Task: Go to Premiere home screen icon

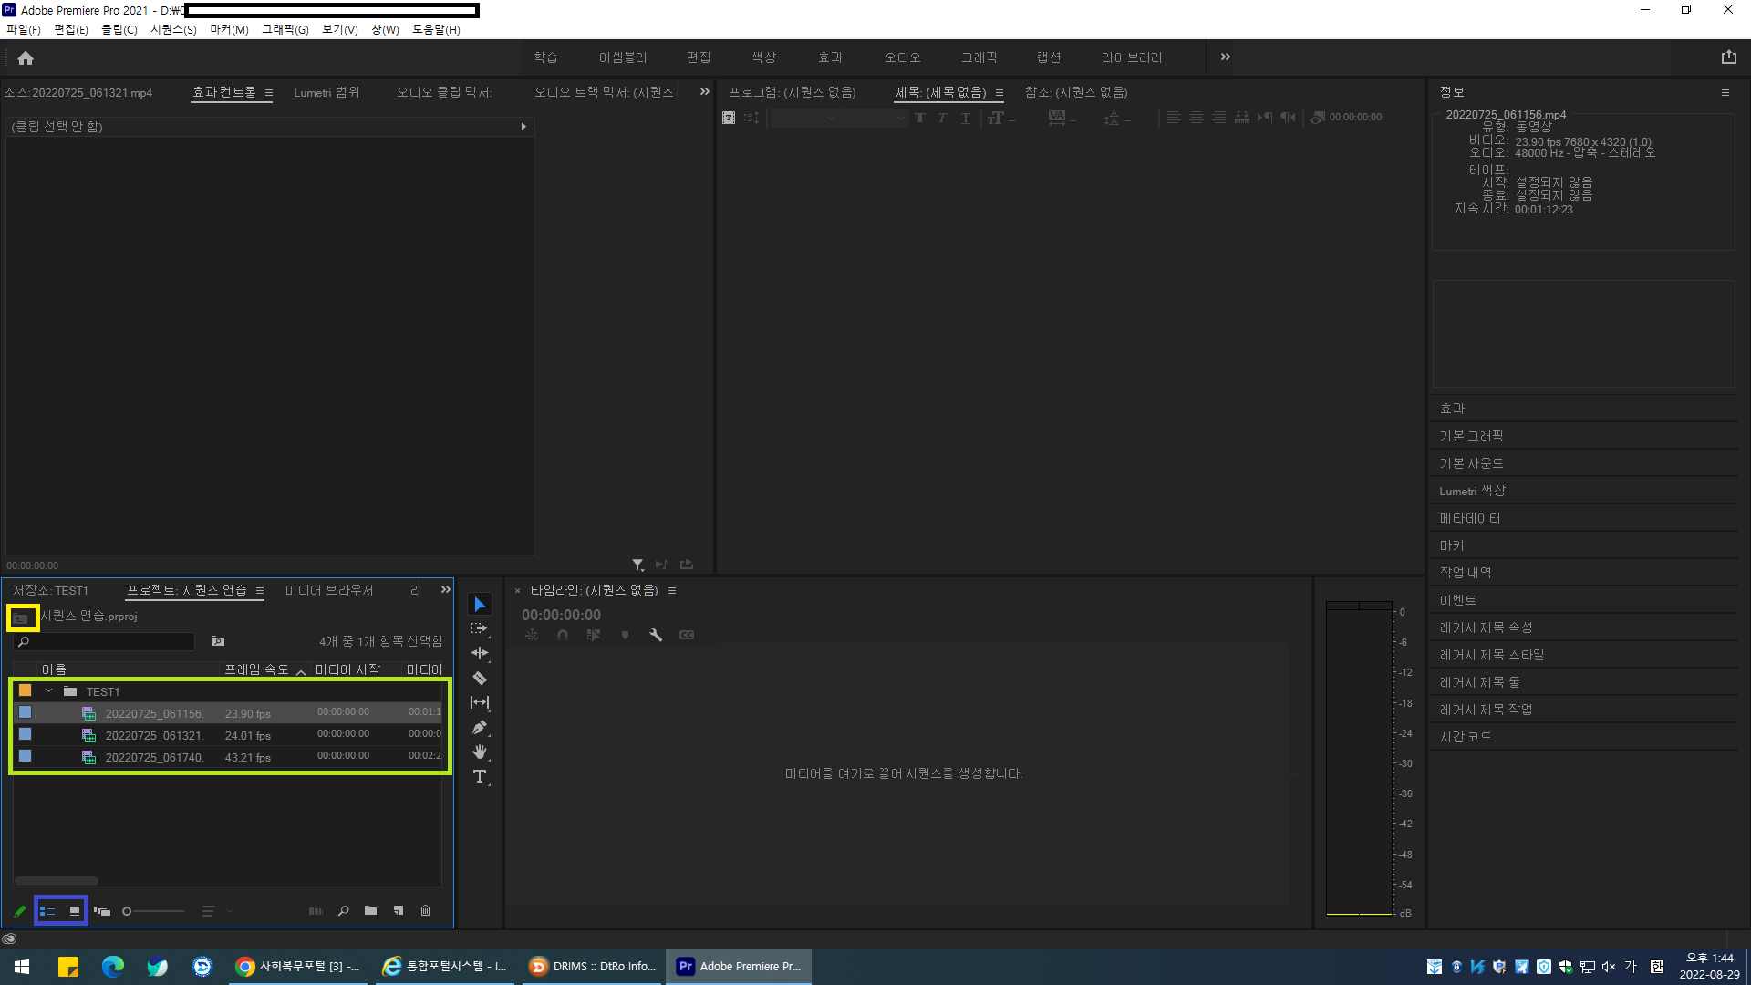Action: [26, 58]
